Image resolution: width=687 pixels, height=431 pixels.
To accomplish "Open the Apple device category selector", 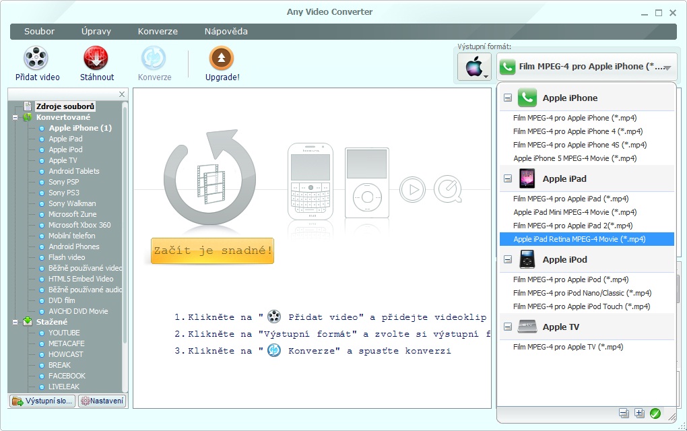I will click(475, 67).
